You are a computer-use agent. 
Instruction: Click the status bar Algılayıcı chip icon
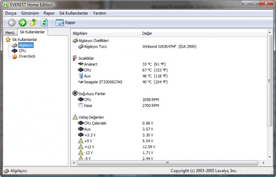click(6, 171)
